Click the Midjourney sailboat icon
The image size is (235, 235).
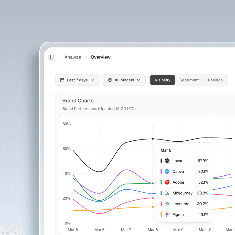(167, 193)
